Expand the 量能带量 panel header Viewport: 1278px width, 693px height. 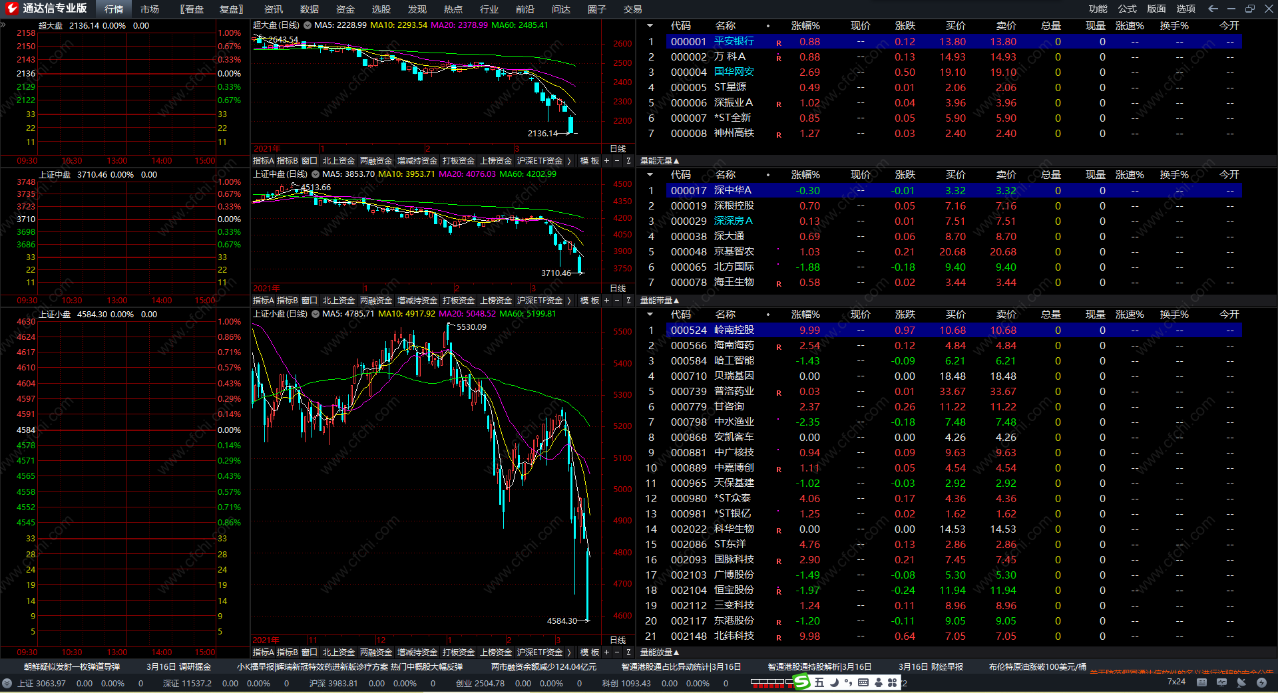click(659, 301)
